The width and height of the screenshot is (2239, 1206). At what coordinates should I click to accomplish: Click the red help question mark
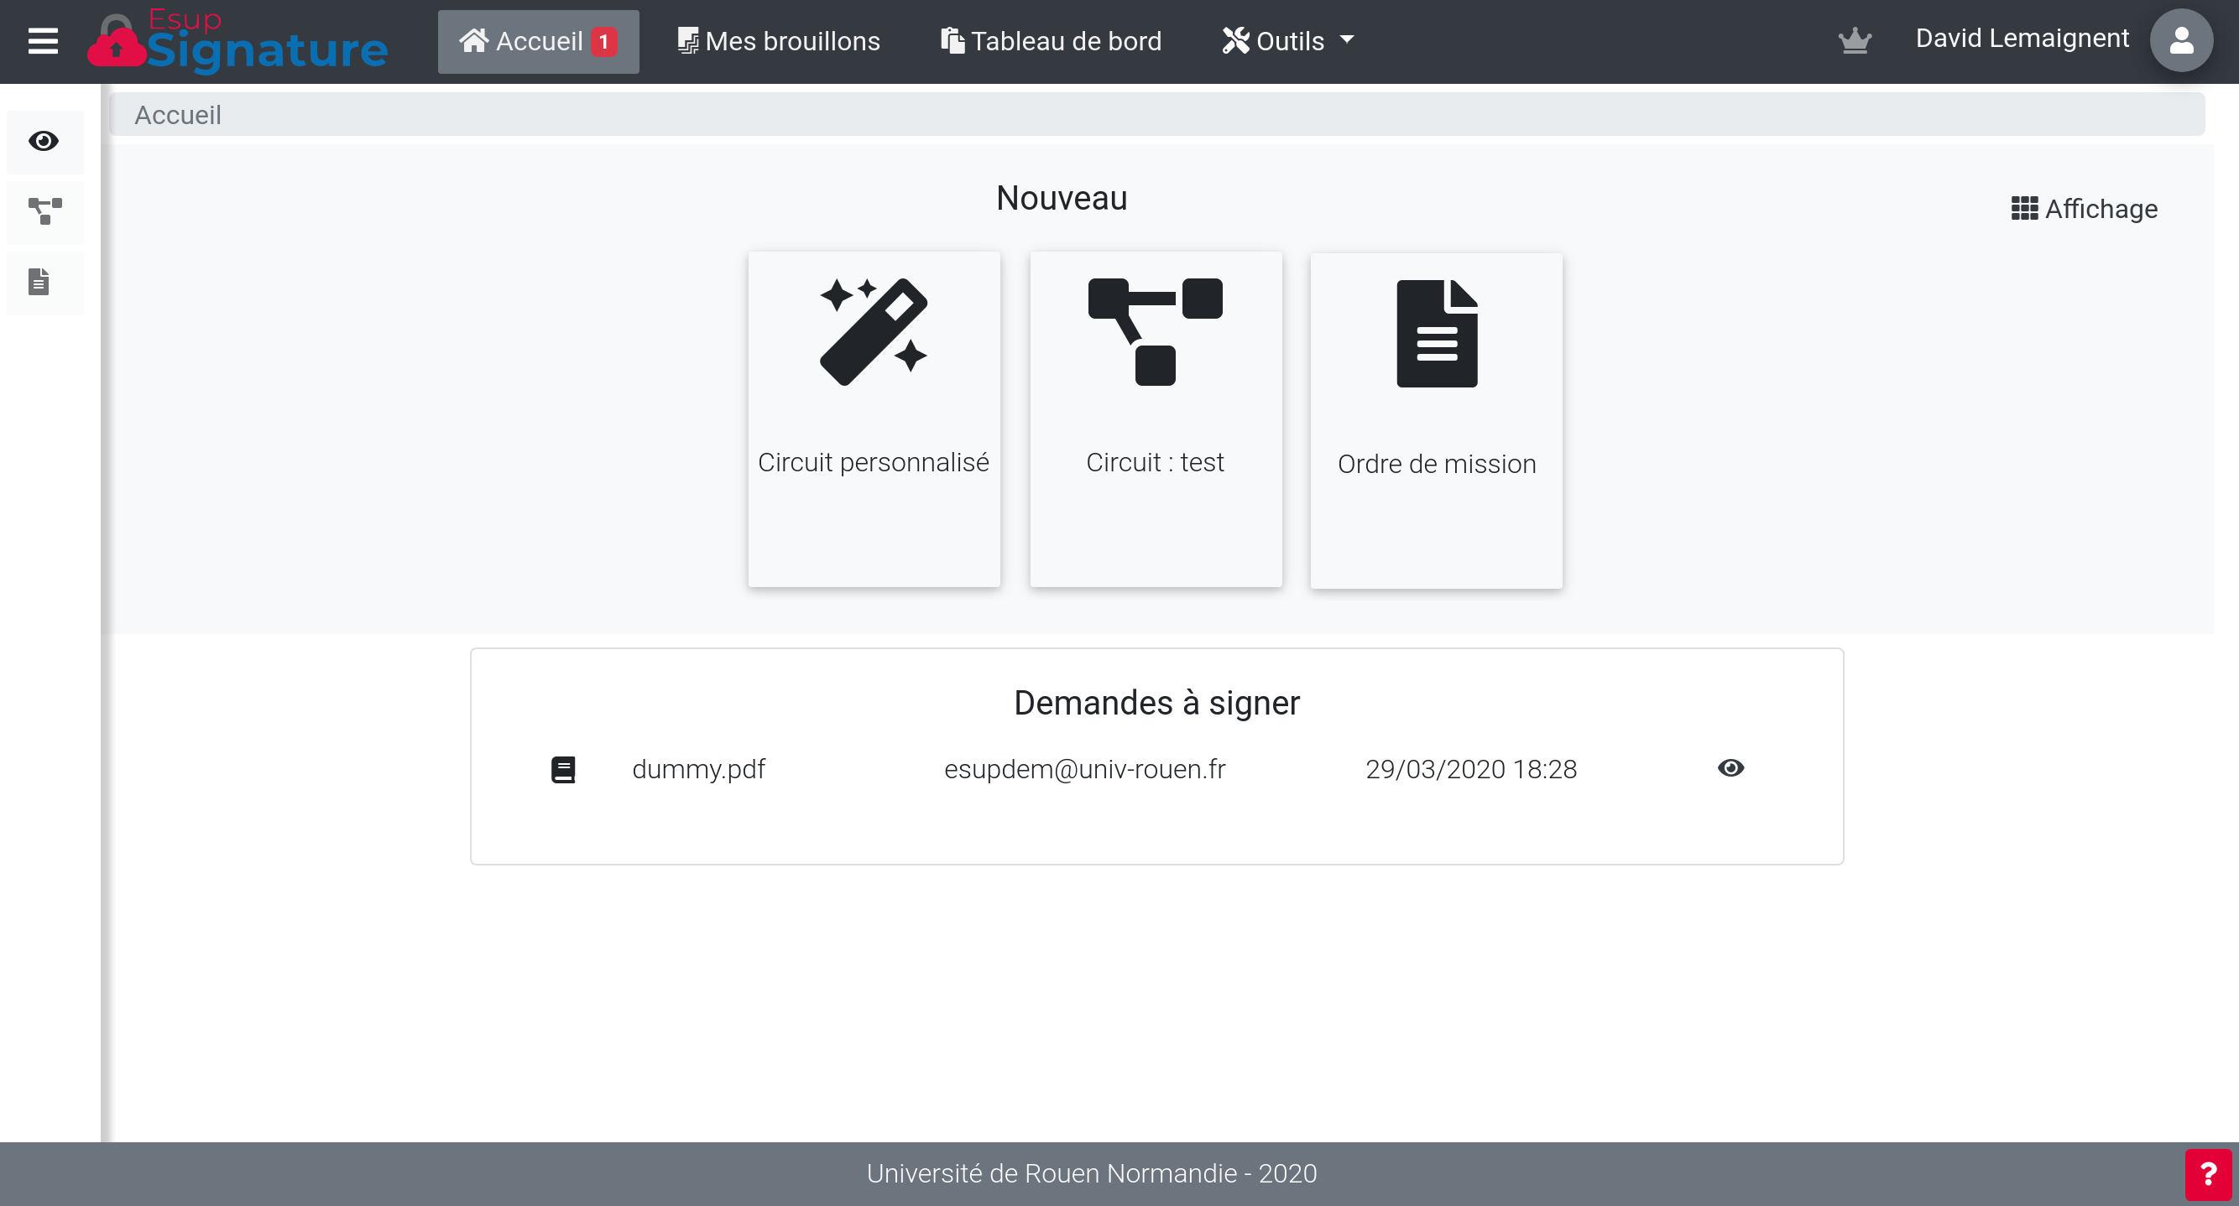(2208, 1175)
